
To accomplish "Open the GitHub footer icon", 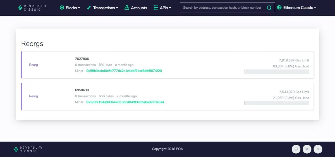I will point(296,149).
